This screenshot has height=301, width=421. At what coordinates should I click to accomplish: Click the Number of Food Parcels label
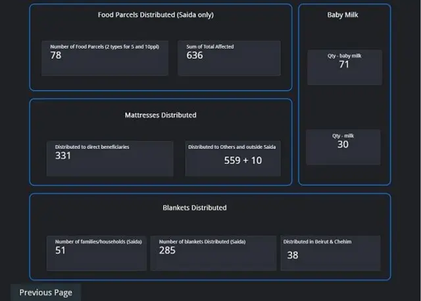(109, 47)
